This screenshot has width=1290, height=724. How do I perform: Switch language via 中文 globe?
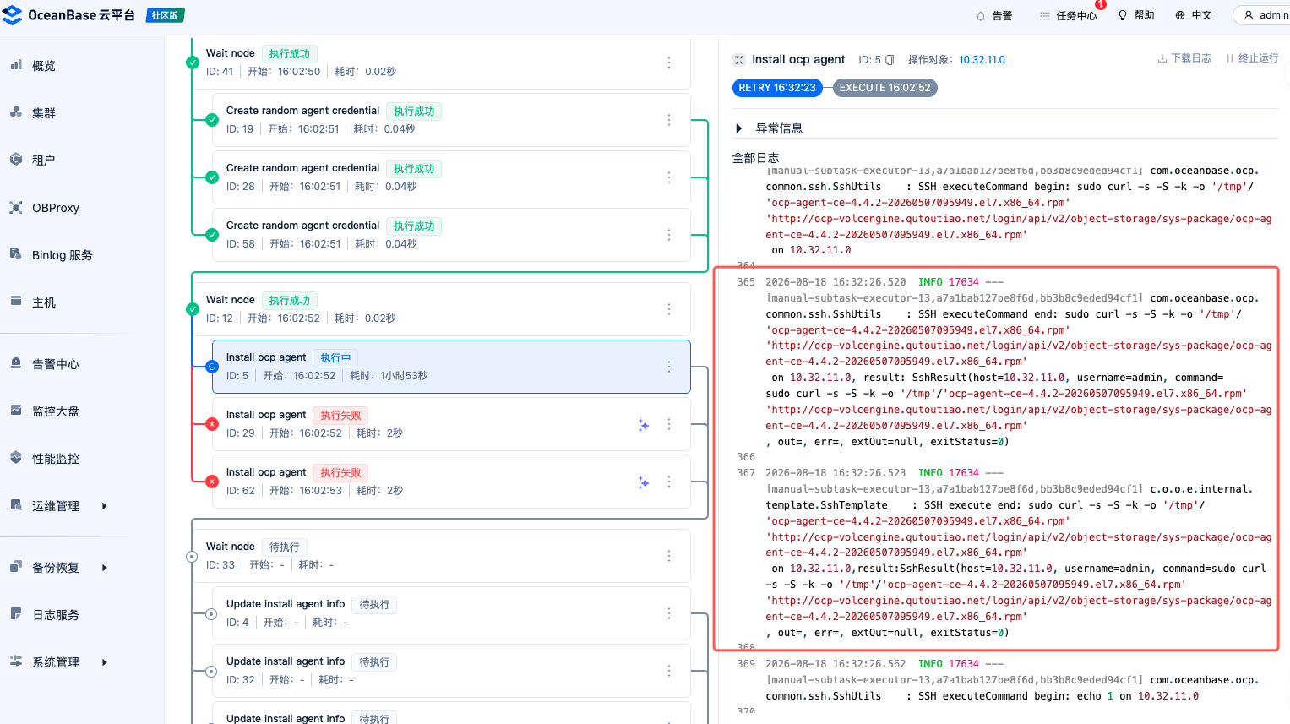(x=1193, y=15)
